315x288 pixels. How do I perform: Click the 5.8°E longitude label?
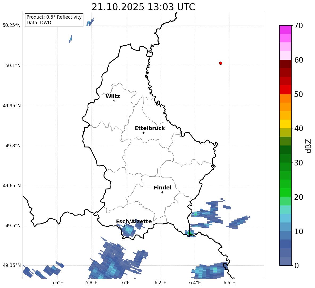pyautogui.click(x=92, y=283)
